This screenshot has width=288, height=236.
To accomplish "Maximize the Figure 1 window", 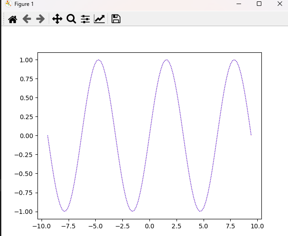I will [x=259, y=4].
